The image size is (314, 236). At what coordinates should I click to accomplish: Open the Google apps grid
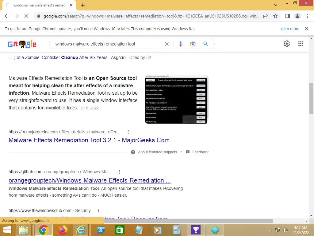pos(301,44)
